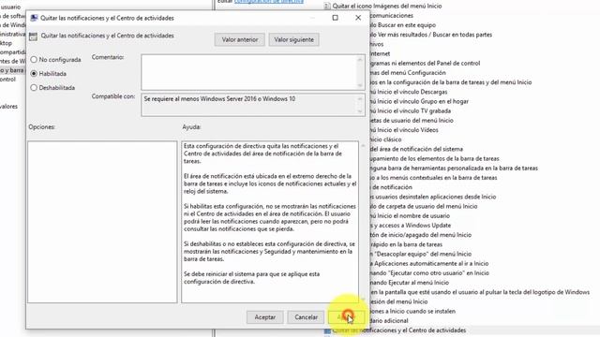
Task: Click the dialog title bar policy icon
Action: pos(34,18)
